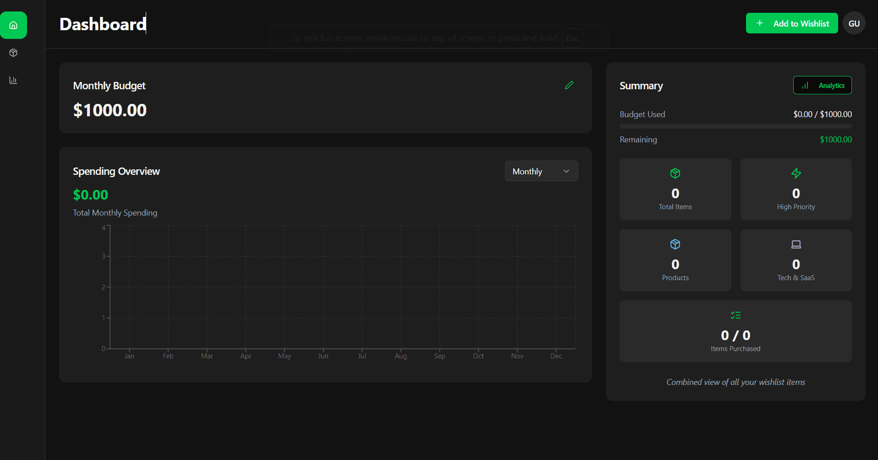Viewport: 878px width, 460px height.
Task: Click the Budget Used progress bar
Action: tap(735, 126)
